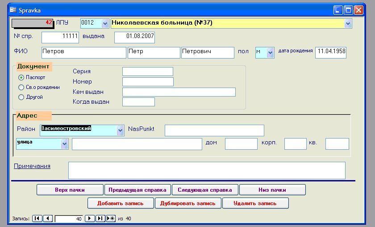Expand the Николаевская больница hospital dropdown
375x227 pixels.
pos(348,23)
